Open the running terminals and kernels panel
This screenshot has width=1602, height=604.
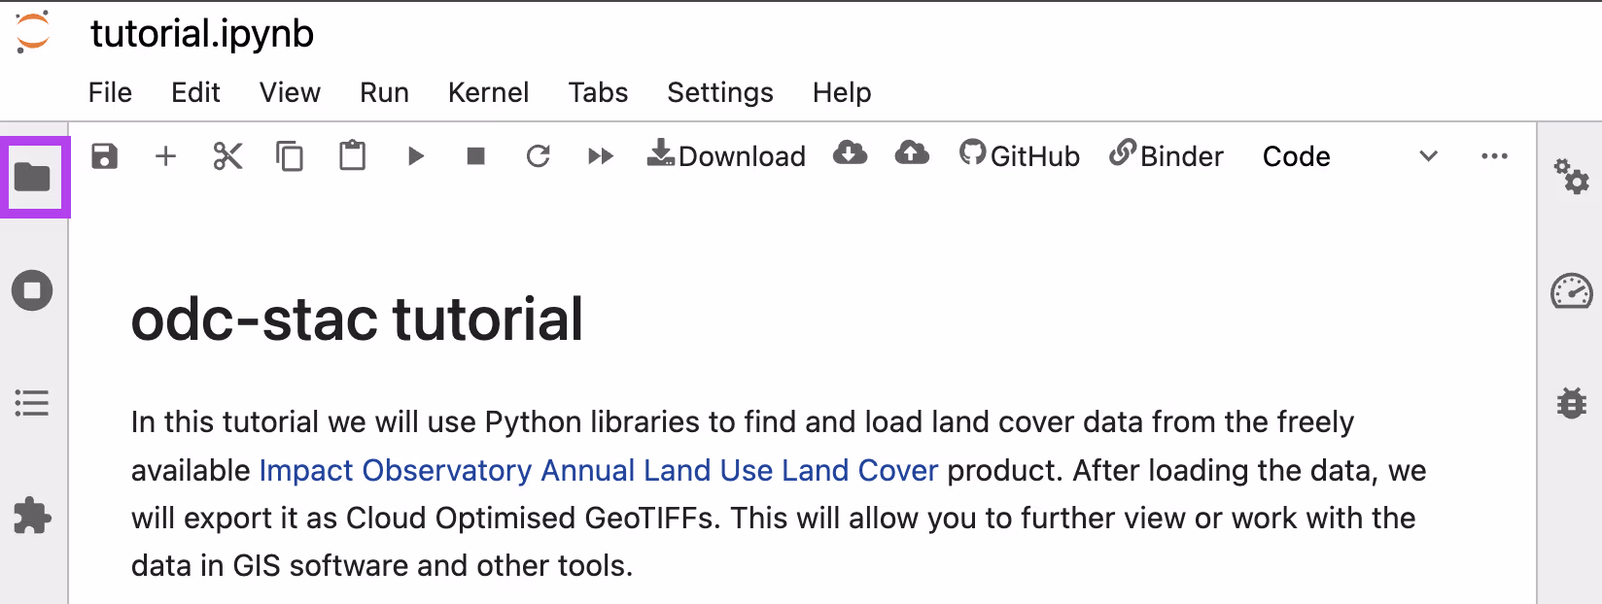click(32, 290)
